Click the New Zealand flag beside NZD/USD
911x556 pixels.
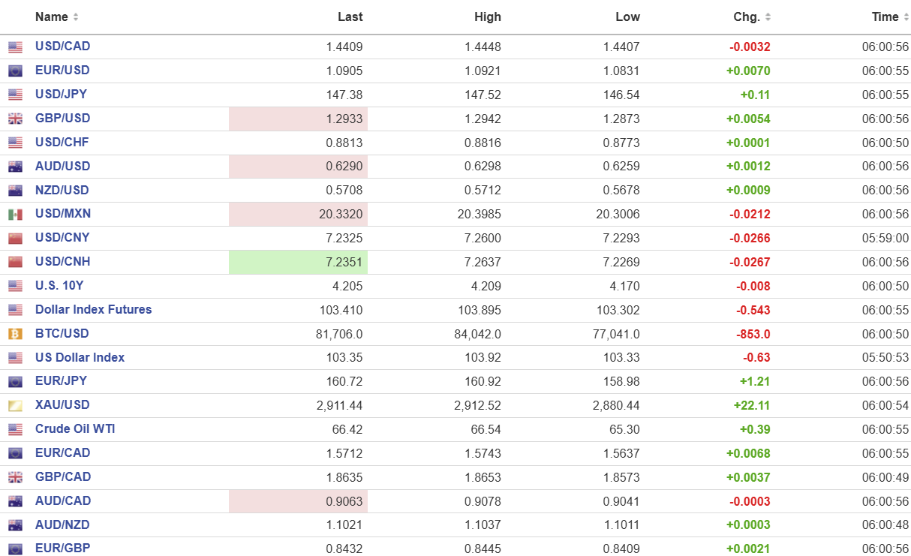(15, 191)
